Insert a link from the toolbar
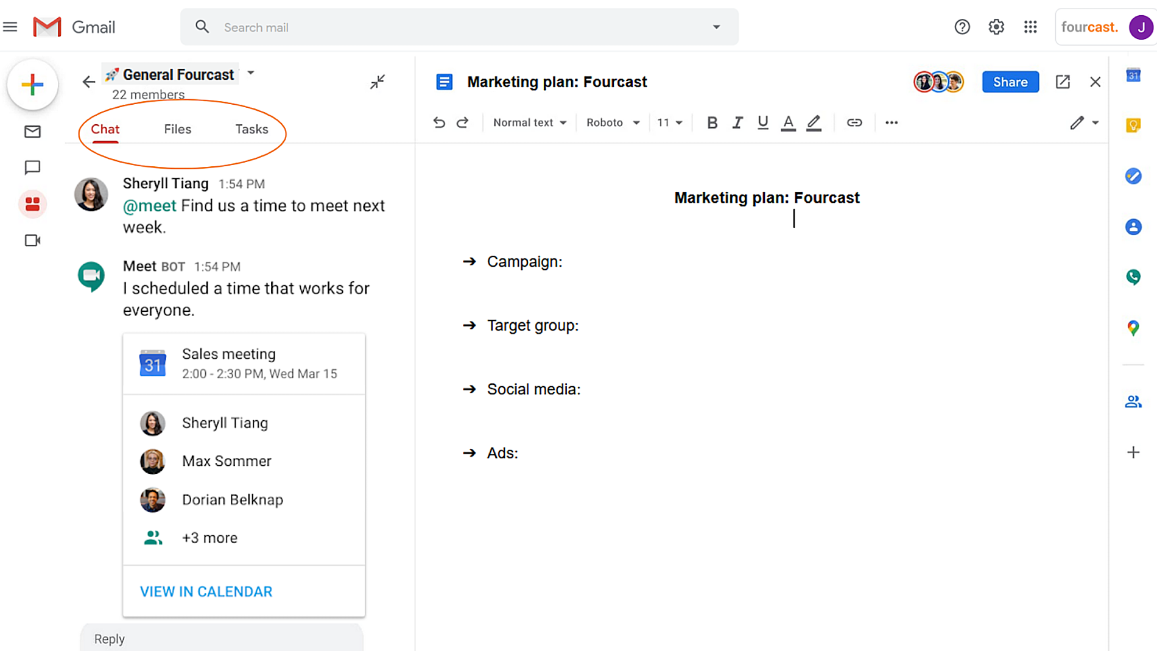 [854, 122]
